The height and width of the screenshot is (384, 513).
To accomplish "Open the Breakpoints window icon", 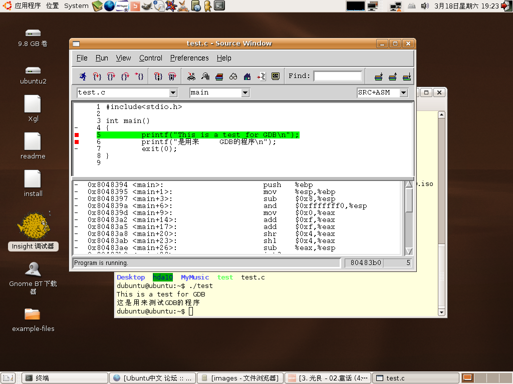I will pyautogui.click(x=262, y=76).
